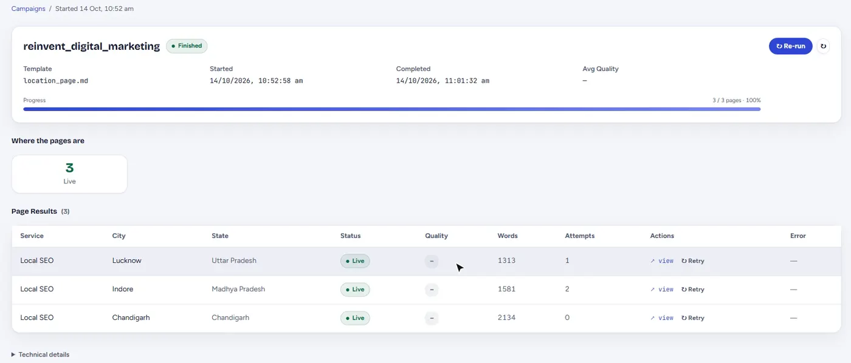Viewport: 851px width, 363px height.
Task: Click the 3 / 3 pages progress label
Action: click(737, 100)
